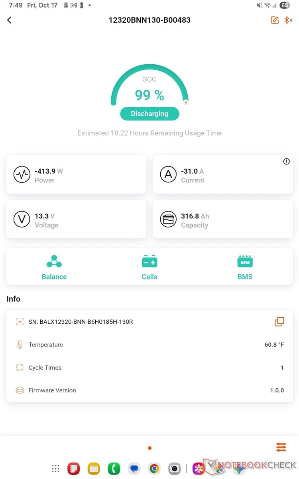Tap the Cycle Times row
299x479 pixels.
pyautogui.click(x=149, y=368)
